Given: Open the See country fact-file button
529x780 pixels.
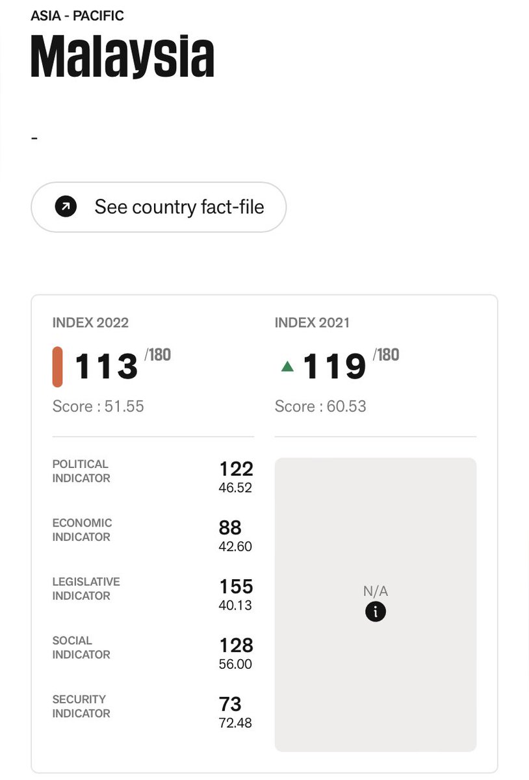Looking at the screenshot, I should tap(159, 207).
